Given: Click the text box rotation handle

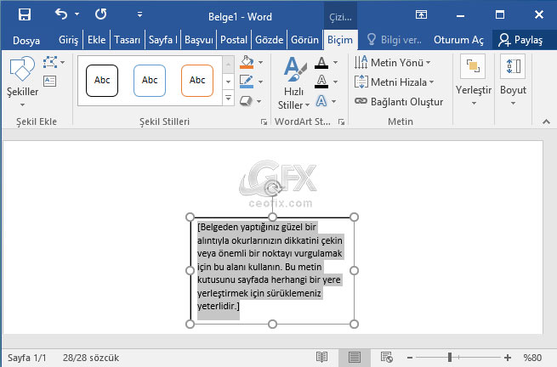Looking at the screenshot, I should 272,188.
